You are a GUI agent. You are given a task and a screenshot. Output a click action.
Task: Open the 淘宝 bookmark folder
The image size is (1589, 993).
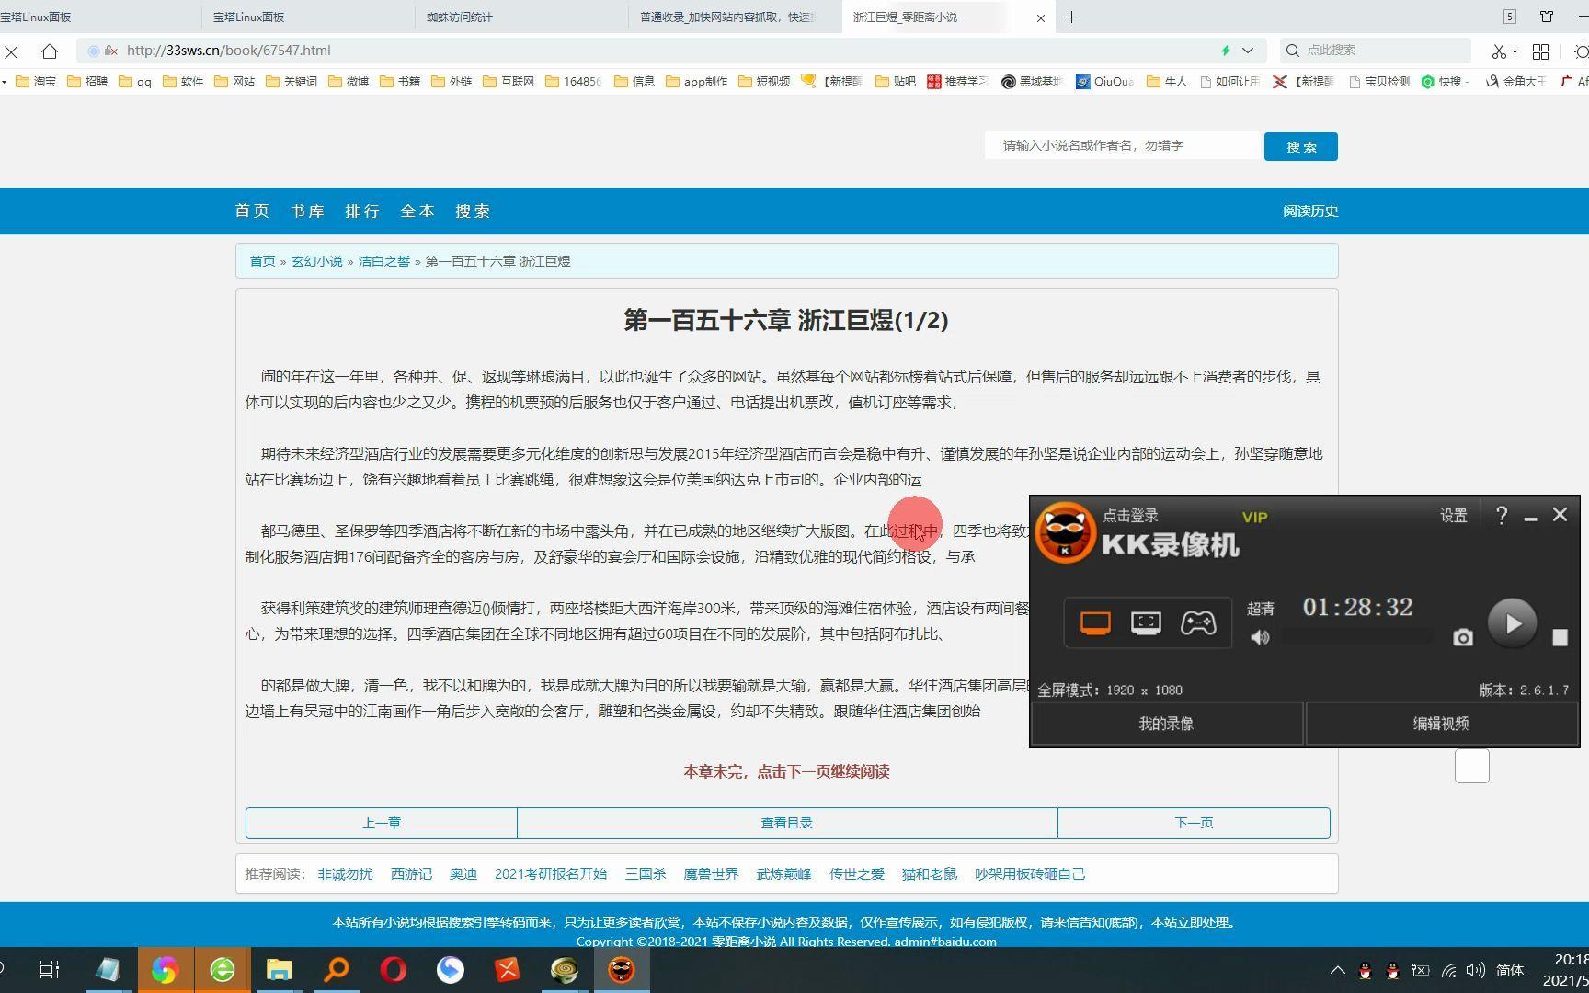pos(36,82)
